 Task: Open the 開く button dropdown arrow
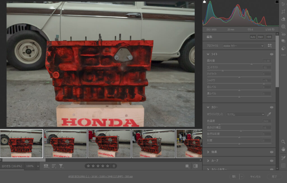pyautogui.click(x=242, y=177)
